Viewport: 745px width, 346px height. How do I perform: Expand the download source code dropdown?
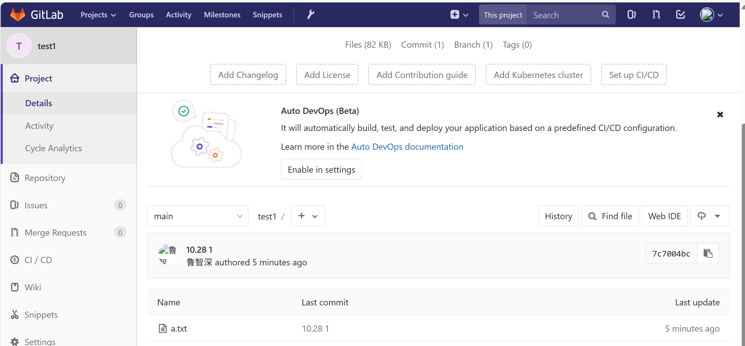(x=709, y=216)
